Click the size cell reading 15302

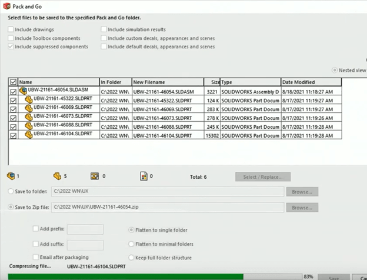tap(212, 136)
